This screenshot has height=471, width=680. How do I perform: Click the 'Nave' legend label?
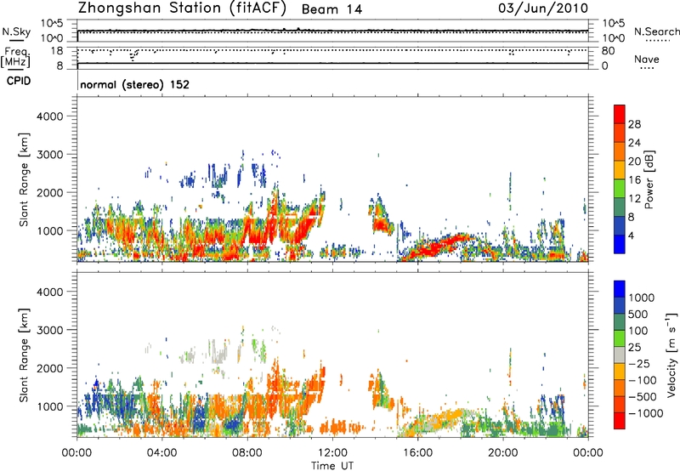(x=646, y=60)
